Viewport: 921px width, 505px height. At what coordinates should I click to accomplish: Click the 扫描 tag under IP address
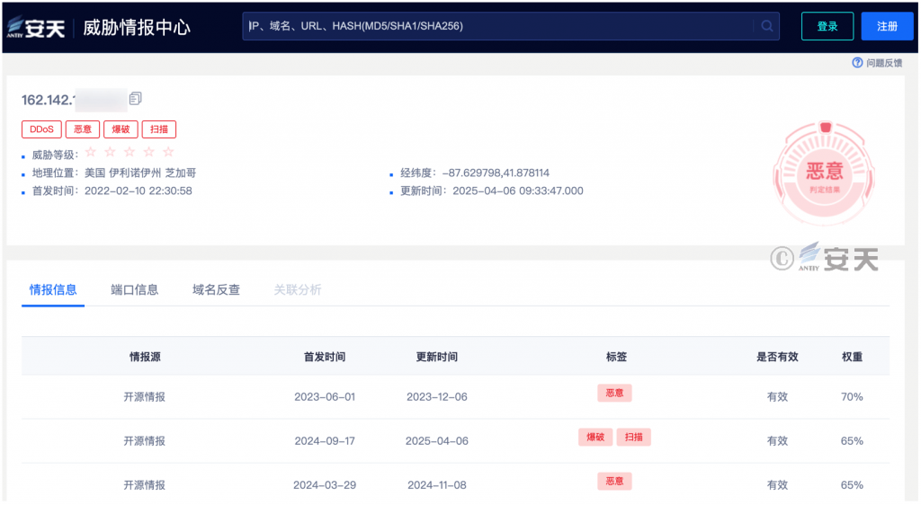pyautogui.click(x=159, y=129)
